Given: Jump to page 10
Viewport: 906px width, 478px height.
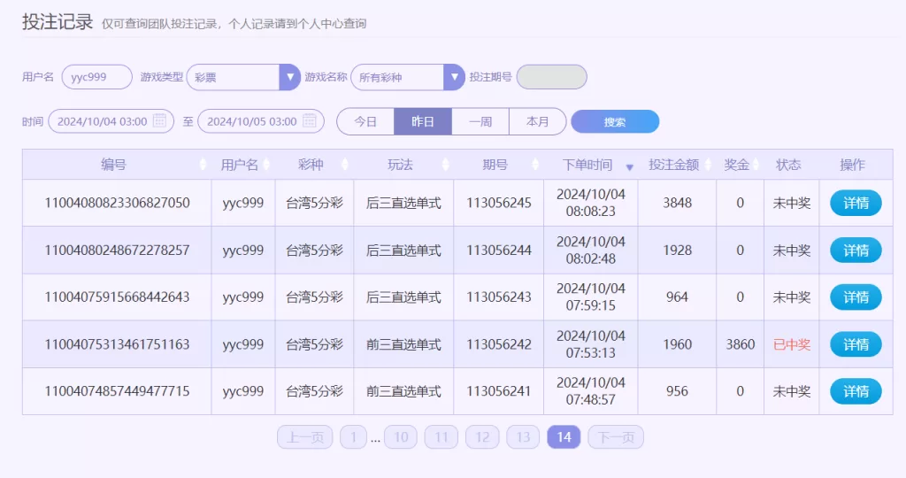Looking at the screenshot, I should [401, 437].
